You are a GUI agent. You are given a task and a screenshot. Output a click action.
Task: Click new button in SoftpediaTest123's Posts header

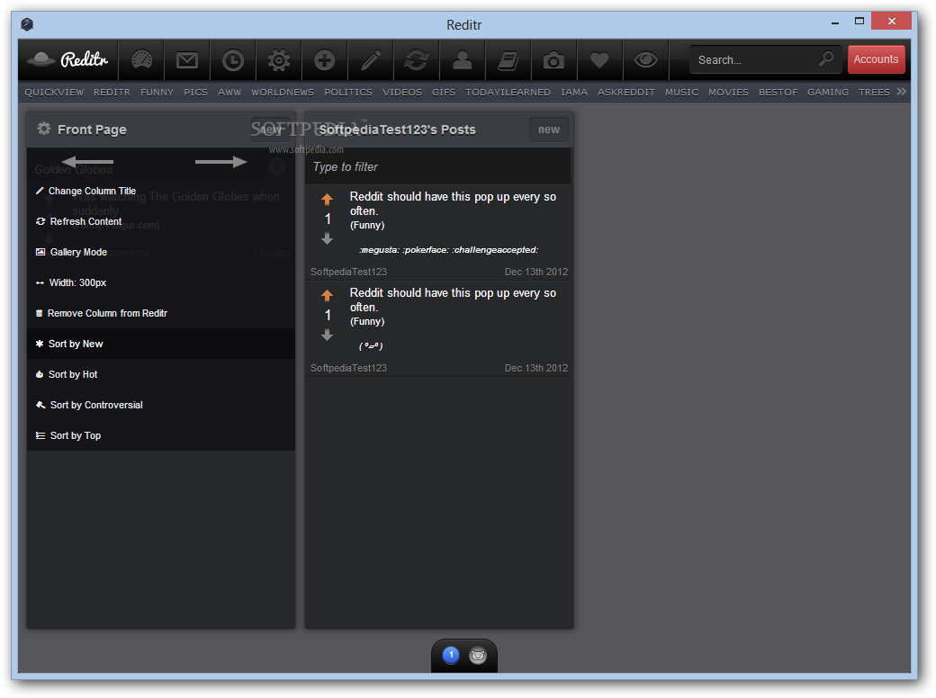pos(549,130)
